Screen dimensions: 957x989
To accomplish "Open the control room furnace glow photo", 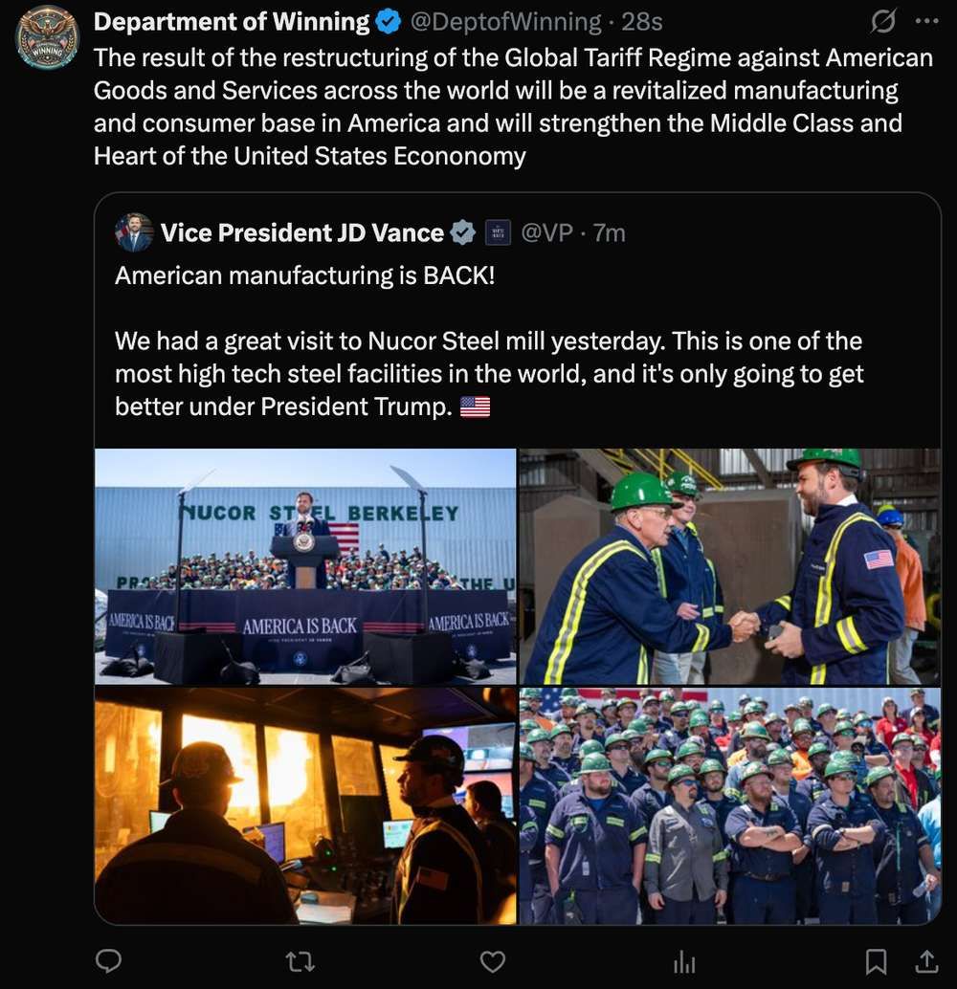I will coord(305,806).
